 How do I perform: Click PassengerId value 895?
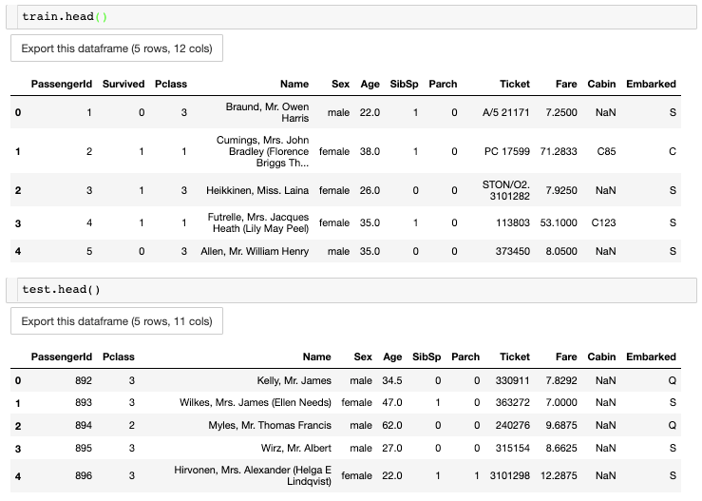pos(84,448)
